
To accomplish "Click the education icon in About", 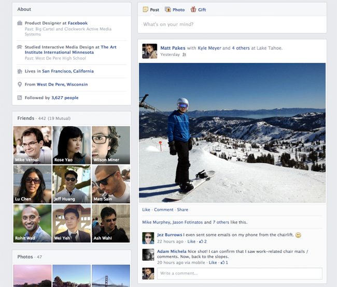I will click(x=20, y=47).
